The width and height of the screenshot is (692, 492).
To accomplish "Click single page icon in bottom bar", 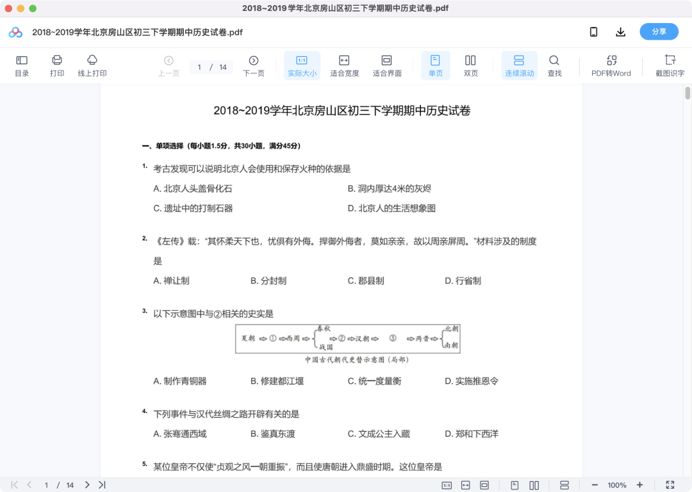I will pos(515,486).
